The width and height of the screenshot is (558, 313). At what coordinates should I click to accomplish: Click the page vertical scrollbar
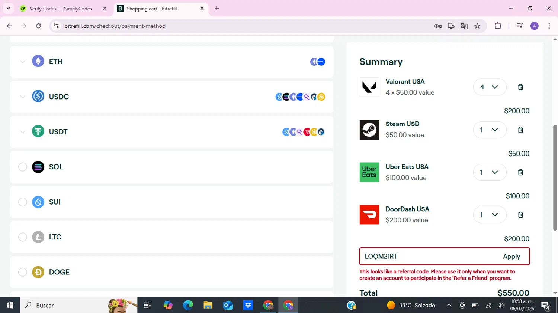pyautogui.click(x=555, y=177)
